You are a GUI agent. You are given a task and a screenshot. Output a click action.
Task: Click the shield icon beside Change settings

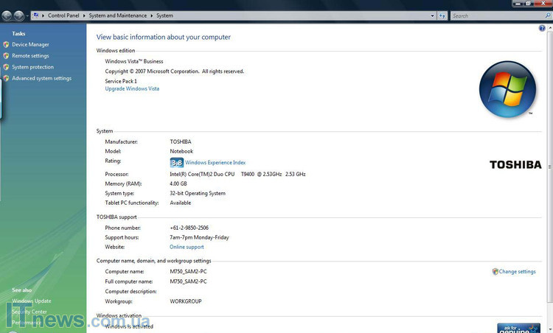[495, 272]
